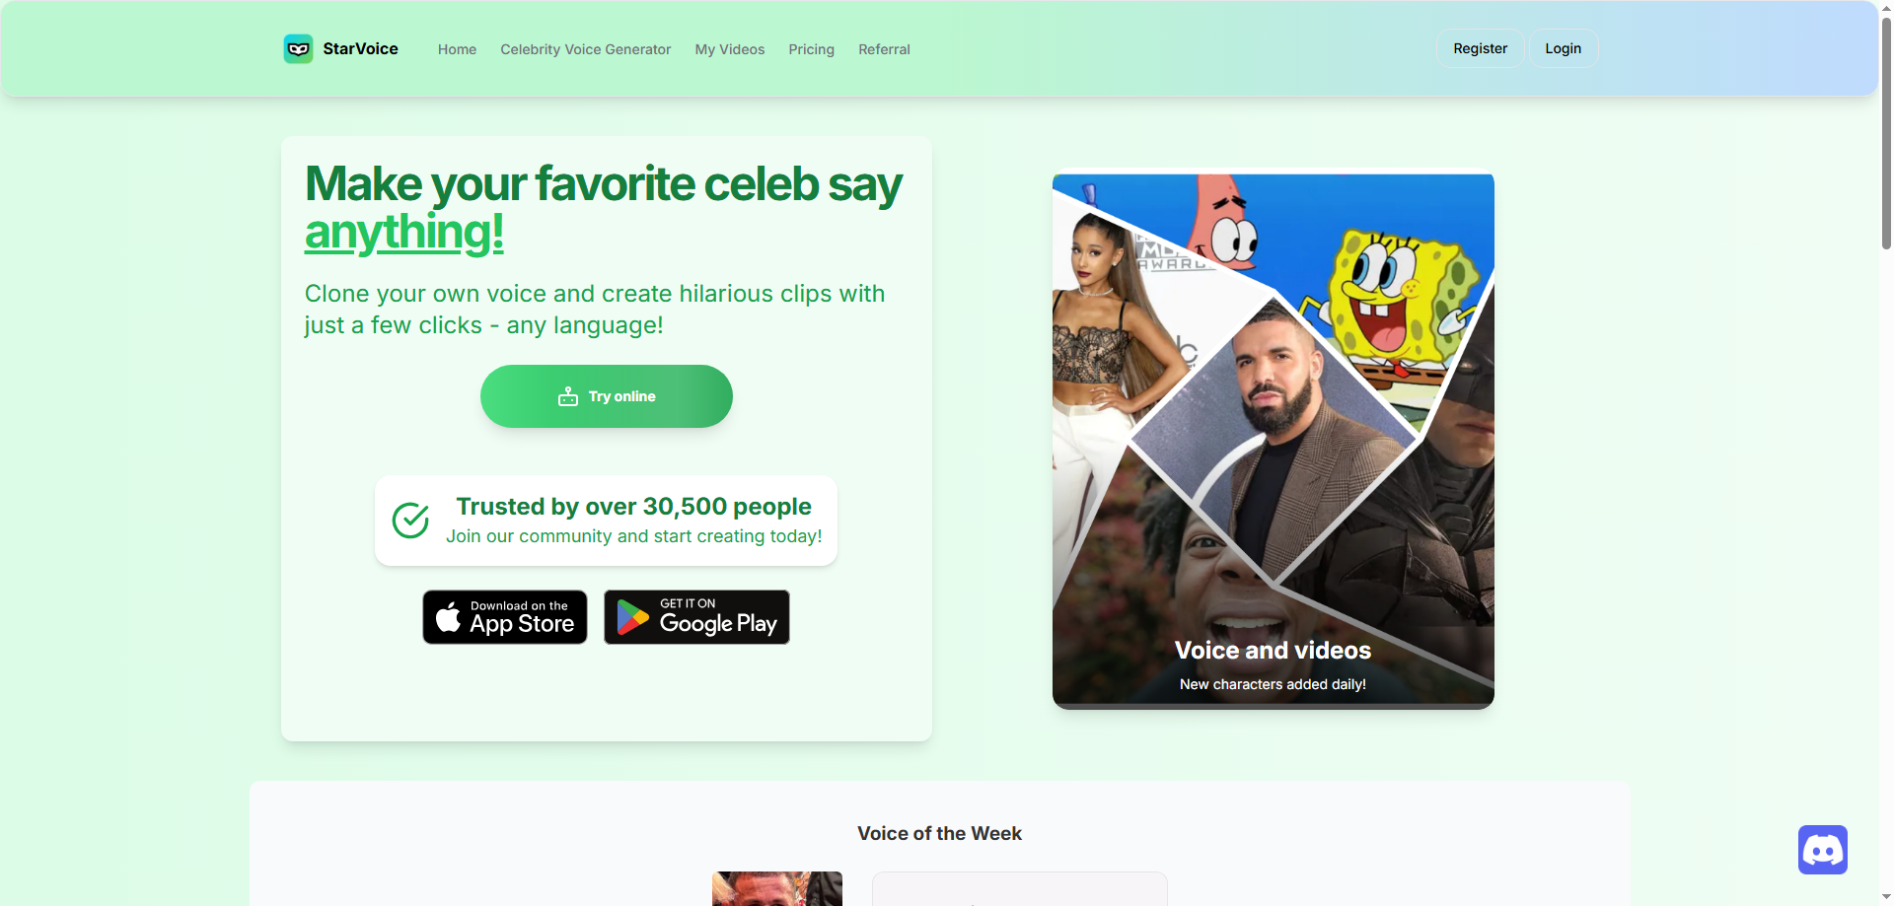The height and width of the screenshot is (906, 1894).
Task: Open the Referral navigation link
Action: 884,49
